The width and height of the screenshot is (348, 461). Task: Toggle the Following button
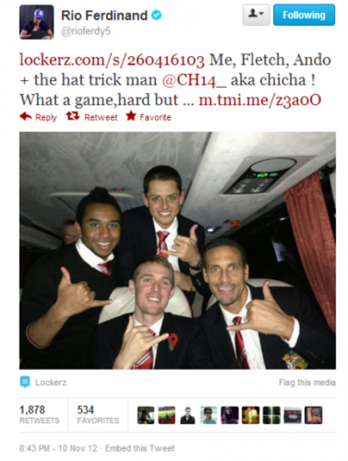[x=304, y=14]
